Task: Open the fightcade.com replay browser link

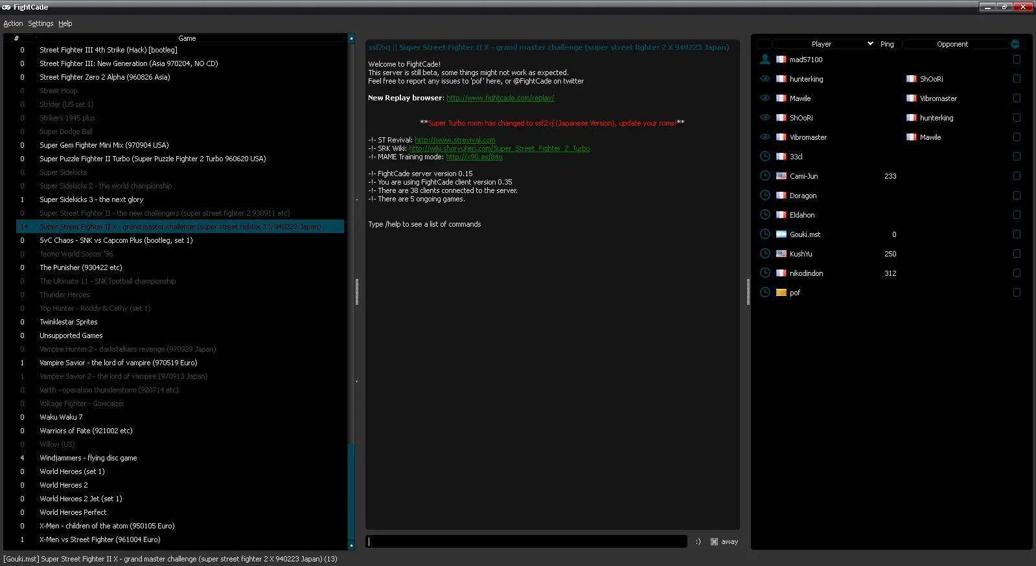Action: click(500, 98)
